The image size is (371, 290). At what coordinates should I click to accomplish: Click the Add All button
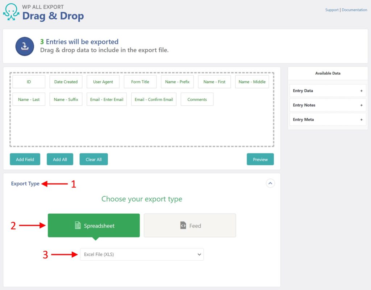(60, 159)
